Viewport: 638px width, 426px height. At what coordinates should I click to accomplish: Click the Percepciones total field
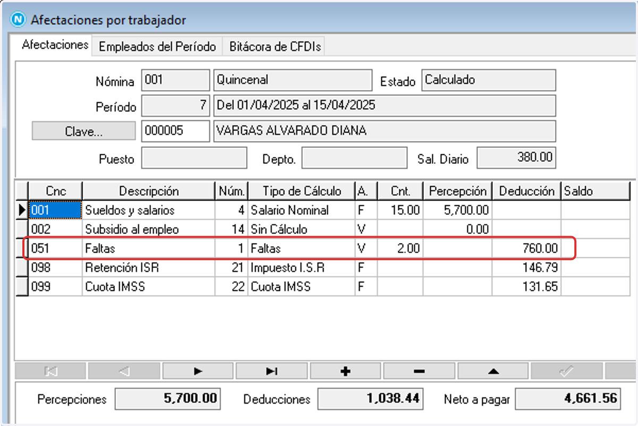point(168,399)
